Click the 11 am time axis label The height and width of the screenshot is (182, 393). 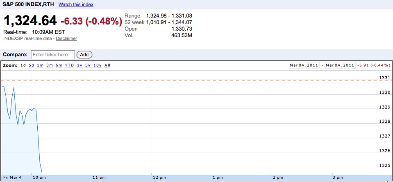pyautogui.click(x=99, y=178)
